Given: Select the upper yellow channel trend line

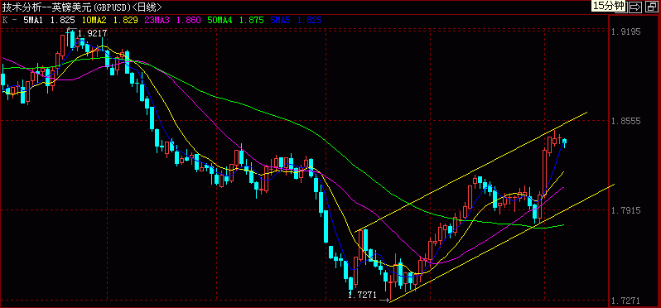Looking at the screenshot, I should pyautogui.click(x=470, y=172).
